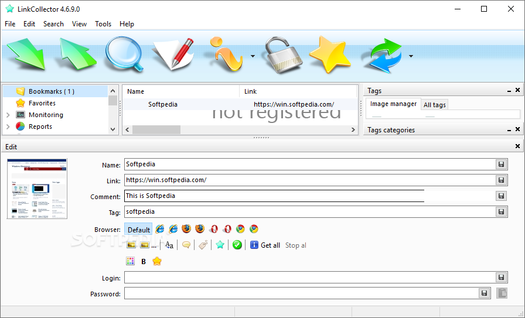The height and width of the screenshot is (318, 525).
Task: Select Reports in the tree
Action: pos(40,126)
